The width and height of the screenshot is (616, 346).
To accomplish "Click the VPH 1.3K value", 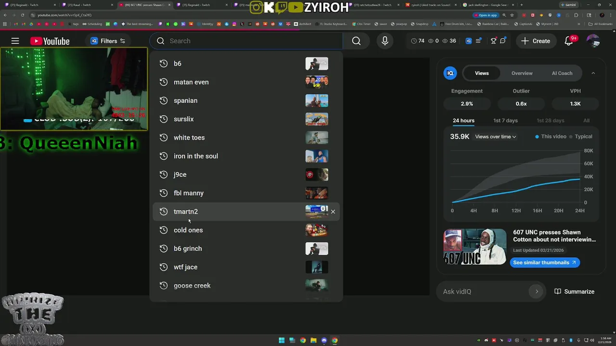I will point(575,104).
